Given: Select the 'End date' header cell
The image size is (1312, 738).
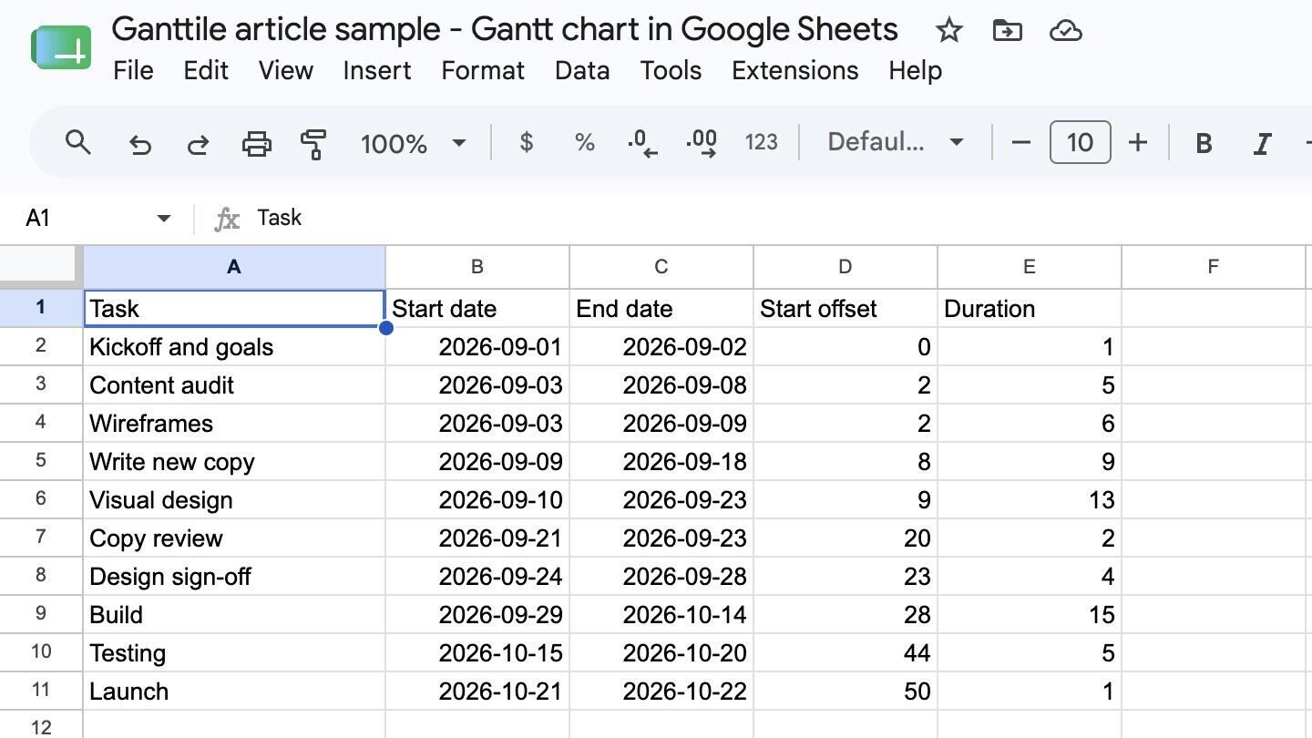Looking at the screenshot, I should point(661,308).
